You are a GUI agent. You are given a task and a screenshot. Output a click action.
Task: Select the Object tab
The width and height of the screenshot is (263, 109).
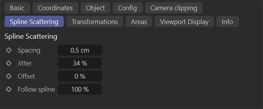pos(95,8)
